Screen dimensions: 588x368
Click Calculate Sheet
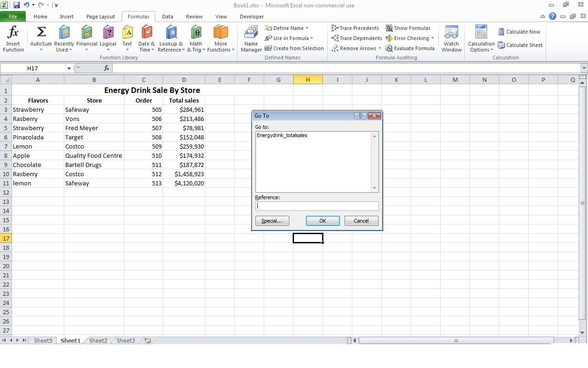520,45
